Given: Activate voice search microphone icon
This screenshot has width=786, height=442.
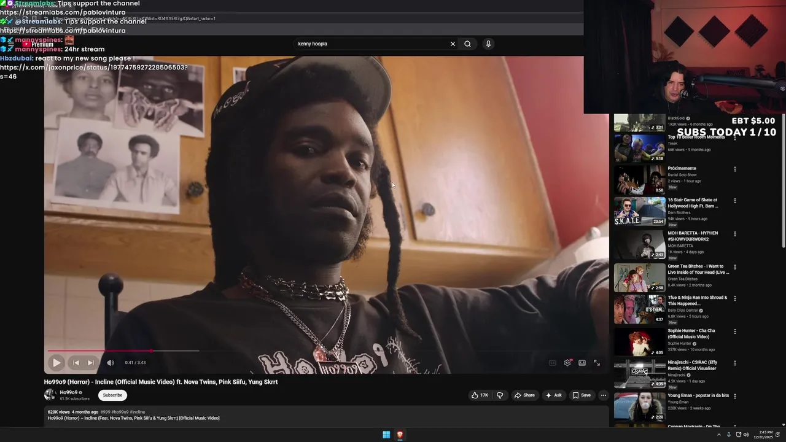Looking at the screenshot, I should point(488,44).
